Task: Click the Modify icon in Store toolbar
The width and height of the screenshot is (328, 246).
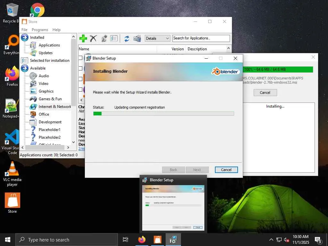Action: [104, 38]
